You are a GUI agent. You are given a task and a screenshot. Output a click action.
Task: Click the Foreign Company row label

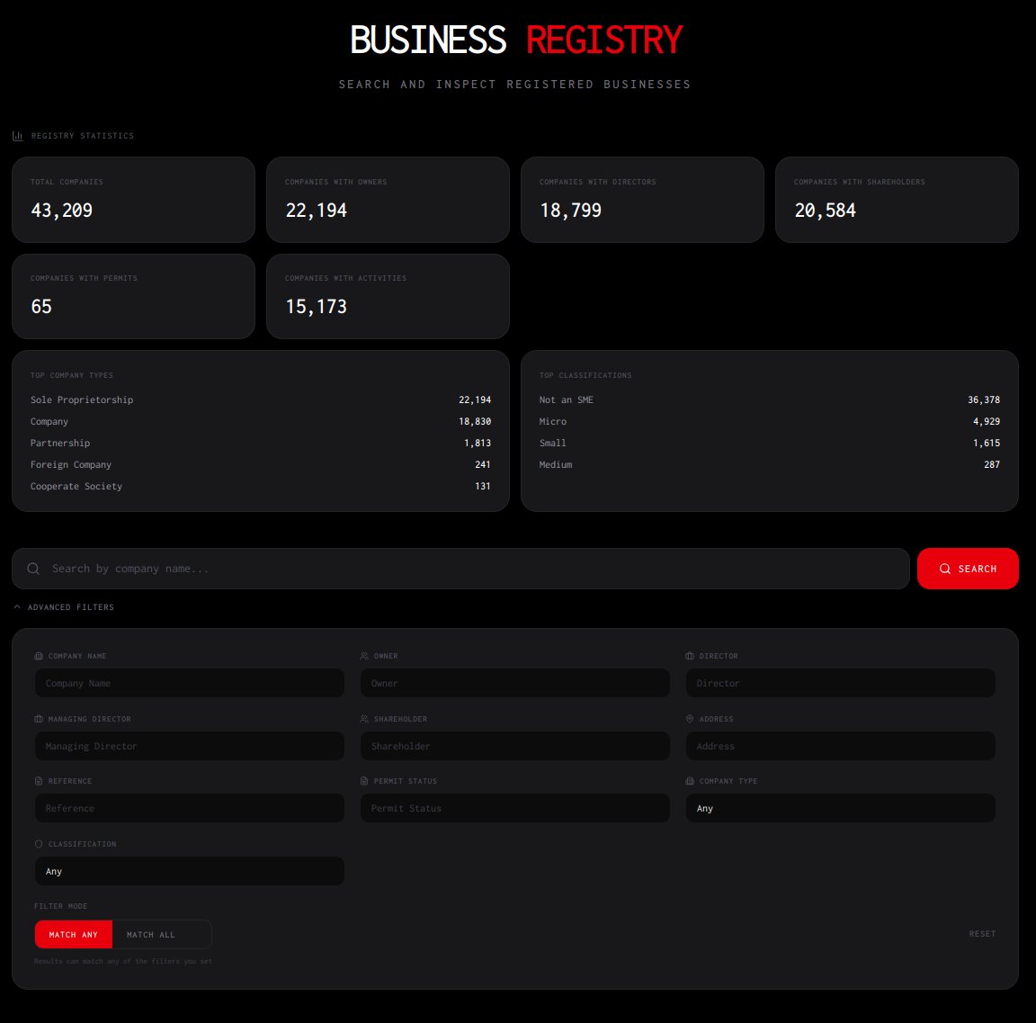tap(71, 464)
